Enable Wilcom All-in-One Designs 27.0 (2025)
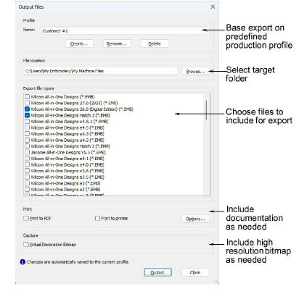 [x=27, y=103]
